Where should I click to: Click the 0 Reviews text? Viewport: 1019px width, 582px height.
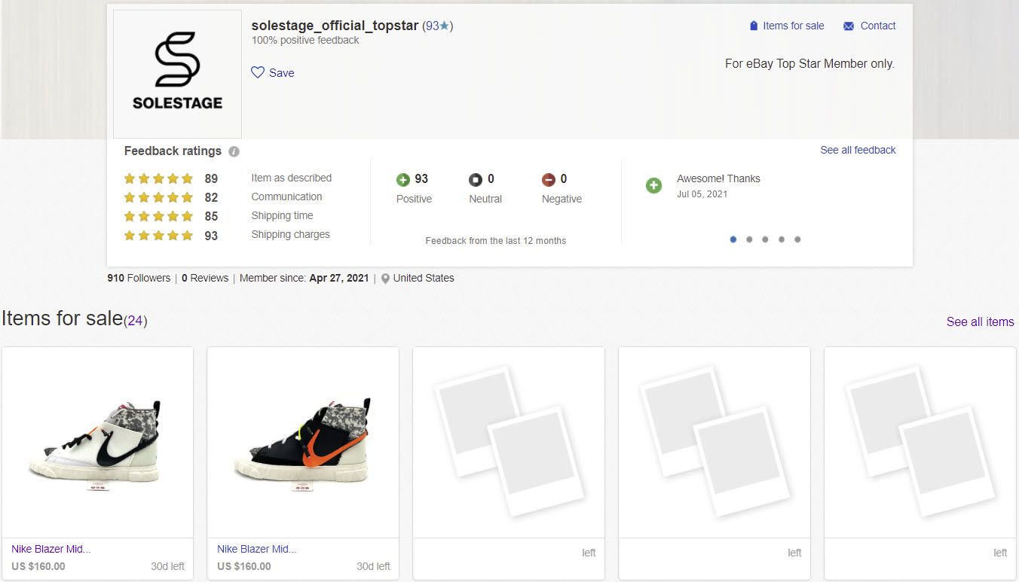tap(205, 278)
